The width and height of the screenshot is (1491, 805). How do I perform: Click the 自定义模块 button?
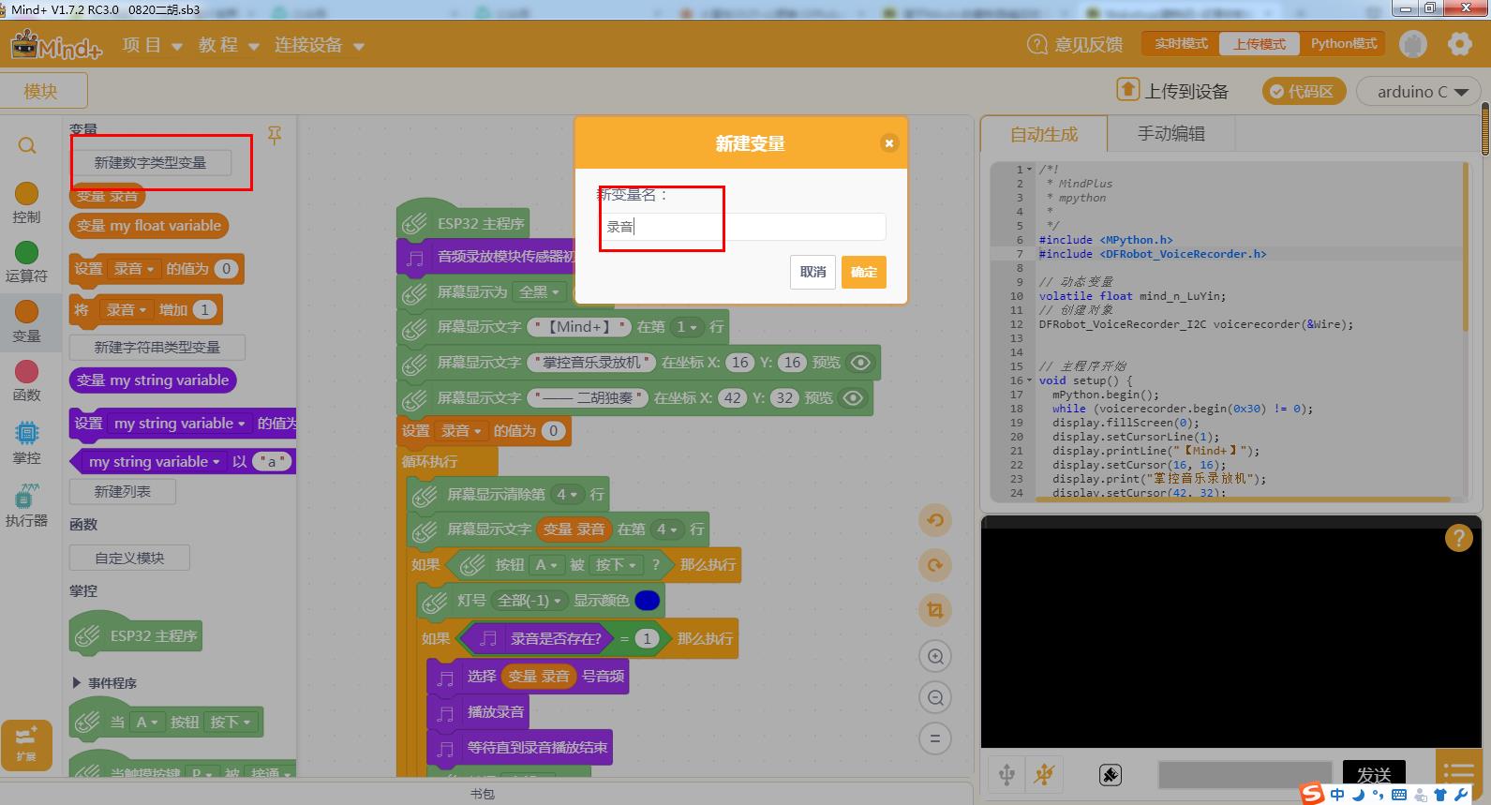[129, 558]
